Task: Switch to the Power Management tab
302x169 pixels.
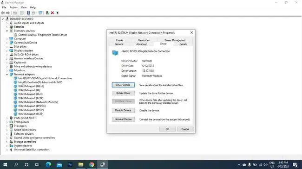Action: 175,40
